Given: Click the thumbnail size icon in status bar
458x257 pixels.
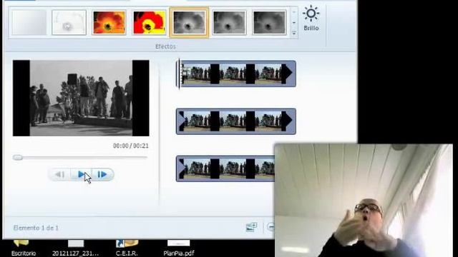Looking at the screenshot, I should 251,227.
